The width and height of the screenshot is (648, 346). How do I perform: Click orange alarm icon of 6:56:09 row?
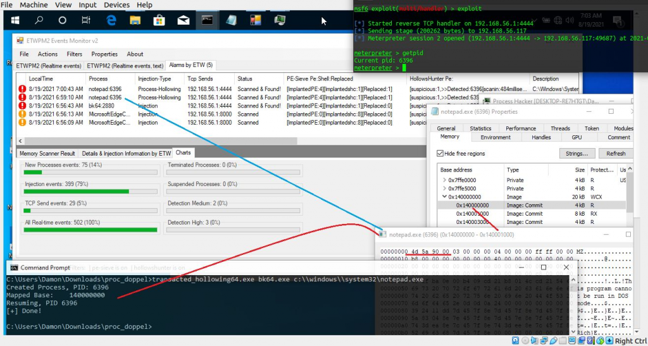(22, 123)
